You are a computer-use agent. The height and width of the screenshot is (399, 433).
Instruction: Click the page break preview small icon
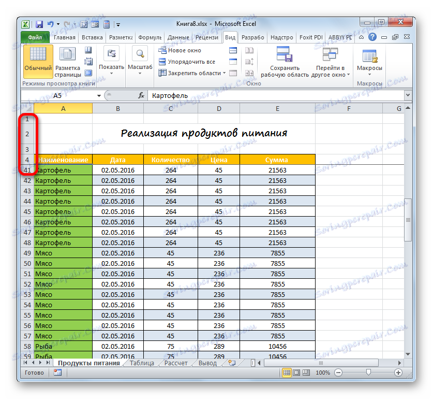(x=88, y=50)
